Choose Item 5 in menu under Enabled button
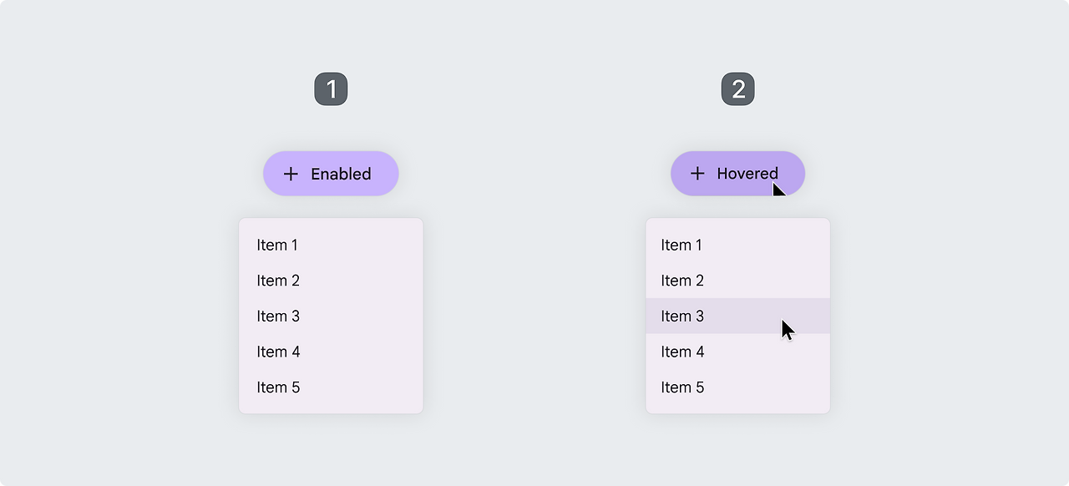Viewport: 1069px width, 486px height. pyautogui.click(x=278, y=387)
